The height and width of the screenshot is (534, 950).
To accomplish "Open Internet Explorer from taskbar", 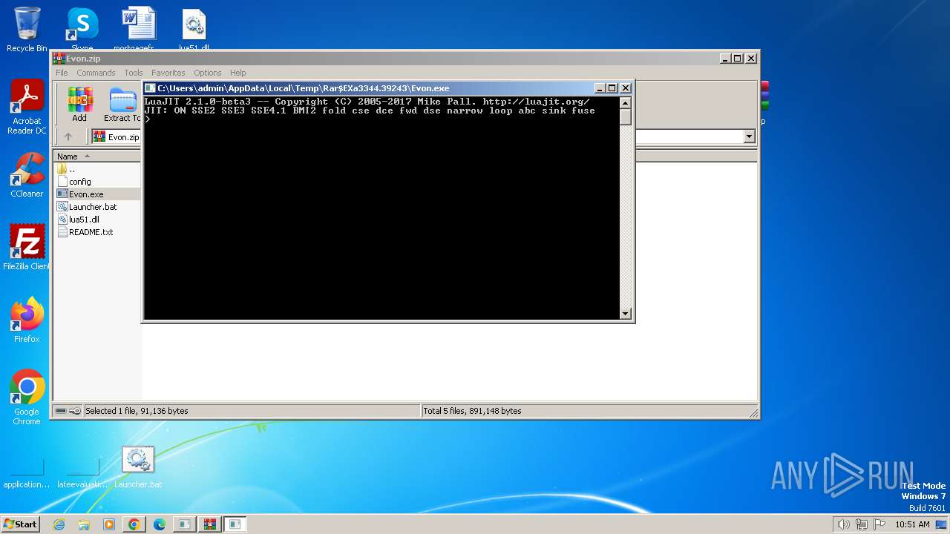I will [x=59, y=524].
